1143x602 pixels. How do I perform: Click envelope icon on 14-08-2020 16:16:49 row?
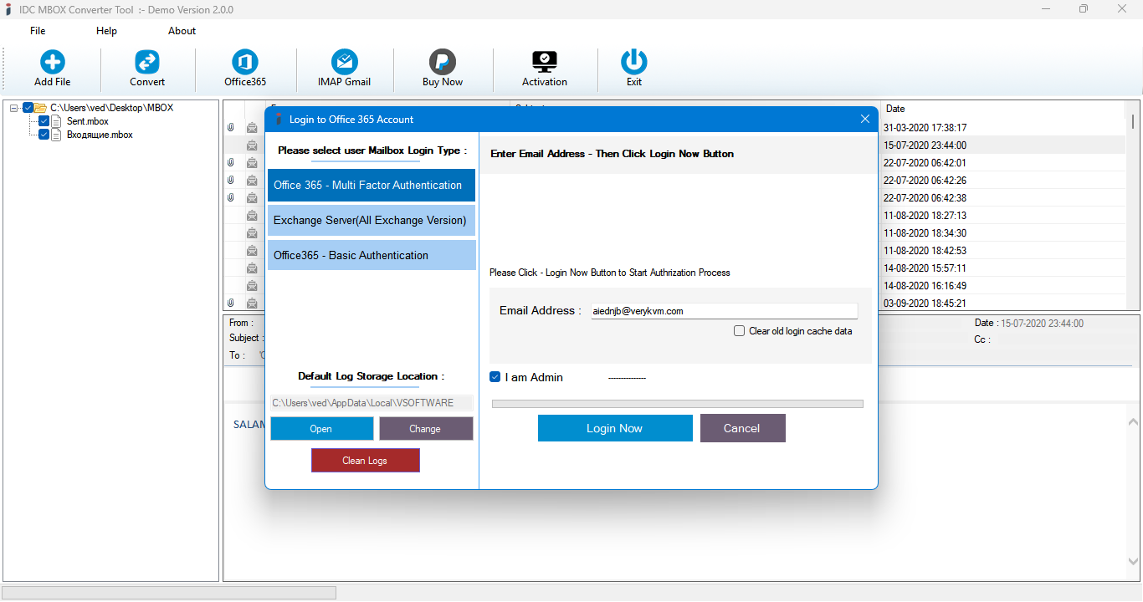coord(252,286)
